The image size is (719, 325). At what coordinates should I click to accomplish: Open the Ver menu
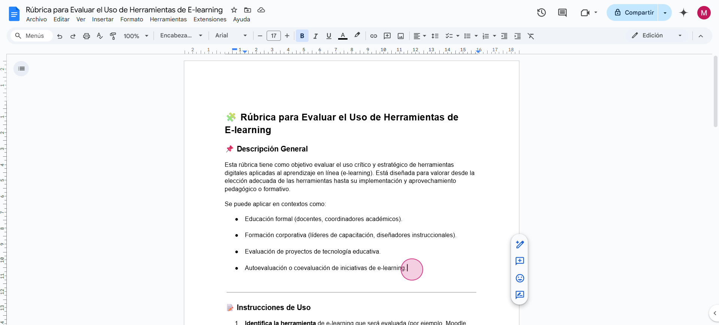tap(81, 19)
